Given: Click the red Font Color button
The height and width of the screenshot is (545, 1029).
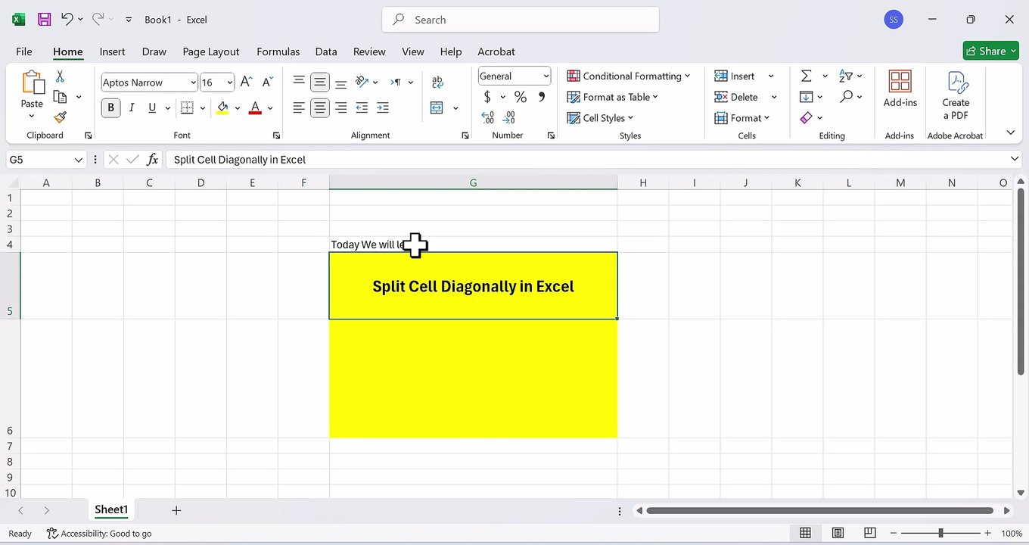Looking at the screenshot, I should click(255, 108).
